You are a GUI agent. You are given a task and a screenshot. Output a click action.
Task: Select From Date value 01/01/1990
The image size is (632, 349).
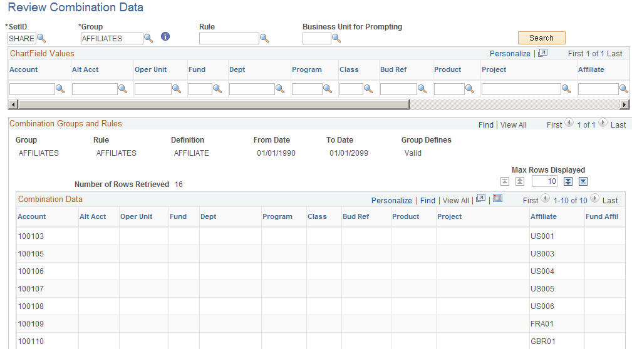(276, 153)
